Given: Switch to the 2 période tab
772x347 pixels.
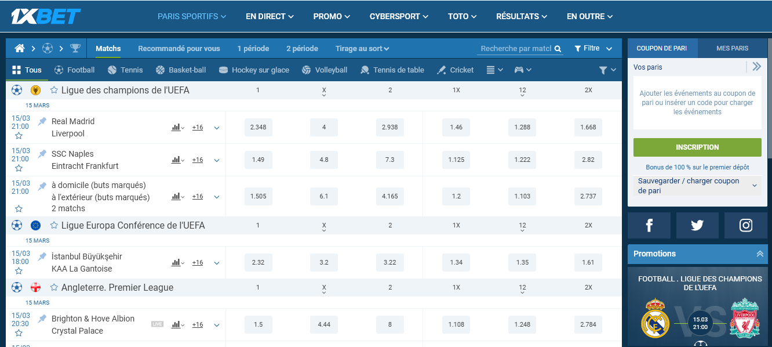Looking at the screenshot, I should [302, 49].
